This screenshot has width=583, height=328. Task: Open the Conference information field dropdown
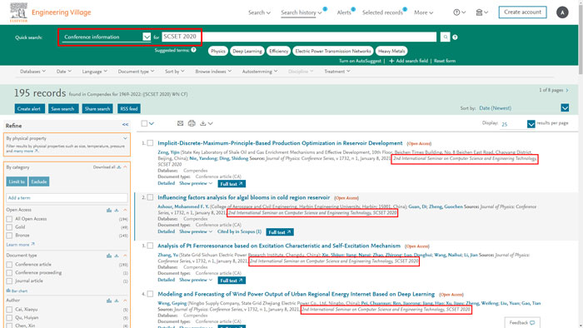(147, 37)
